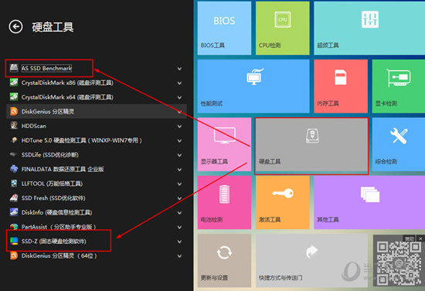Screen dimensions: 425x291
Task: Expand the SSD-Z chevron
Action: tap(179, 242)
